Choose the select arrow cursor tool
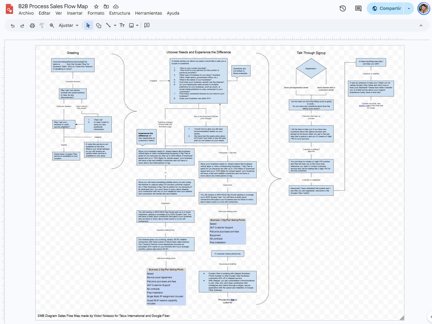The image size is (432, 324). pos(88,25)
